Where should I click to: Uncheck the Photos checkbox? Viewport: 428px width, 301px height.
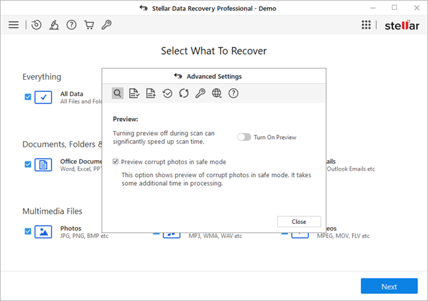coord(28,231)
